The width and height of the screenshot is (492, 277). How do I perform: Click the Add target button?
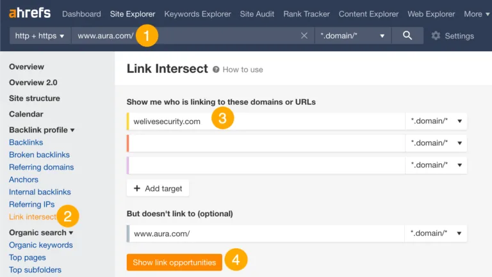point(158,188)
